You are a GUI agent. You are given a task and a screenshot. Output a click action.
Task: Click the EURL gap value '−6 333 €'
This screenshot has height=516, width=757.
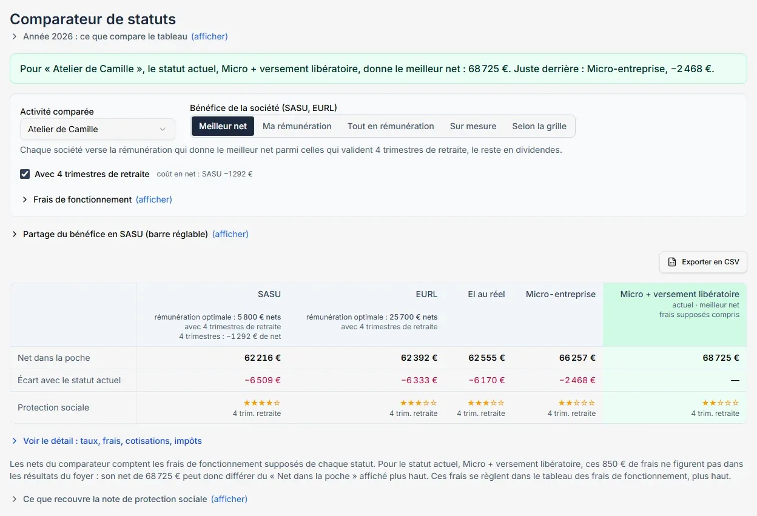click(419, 380)
